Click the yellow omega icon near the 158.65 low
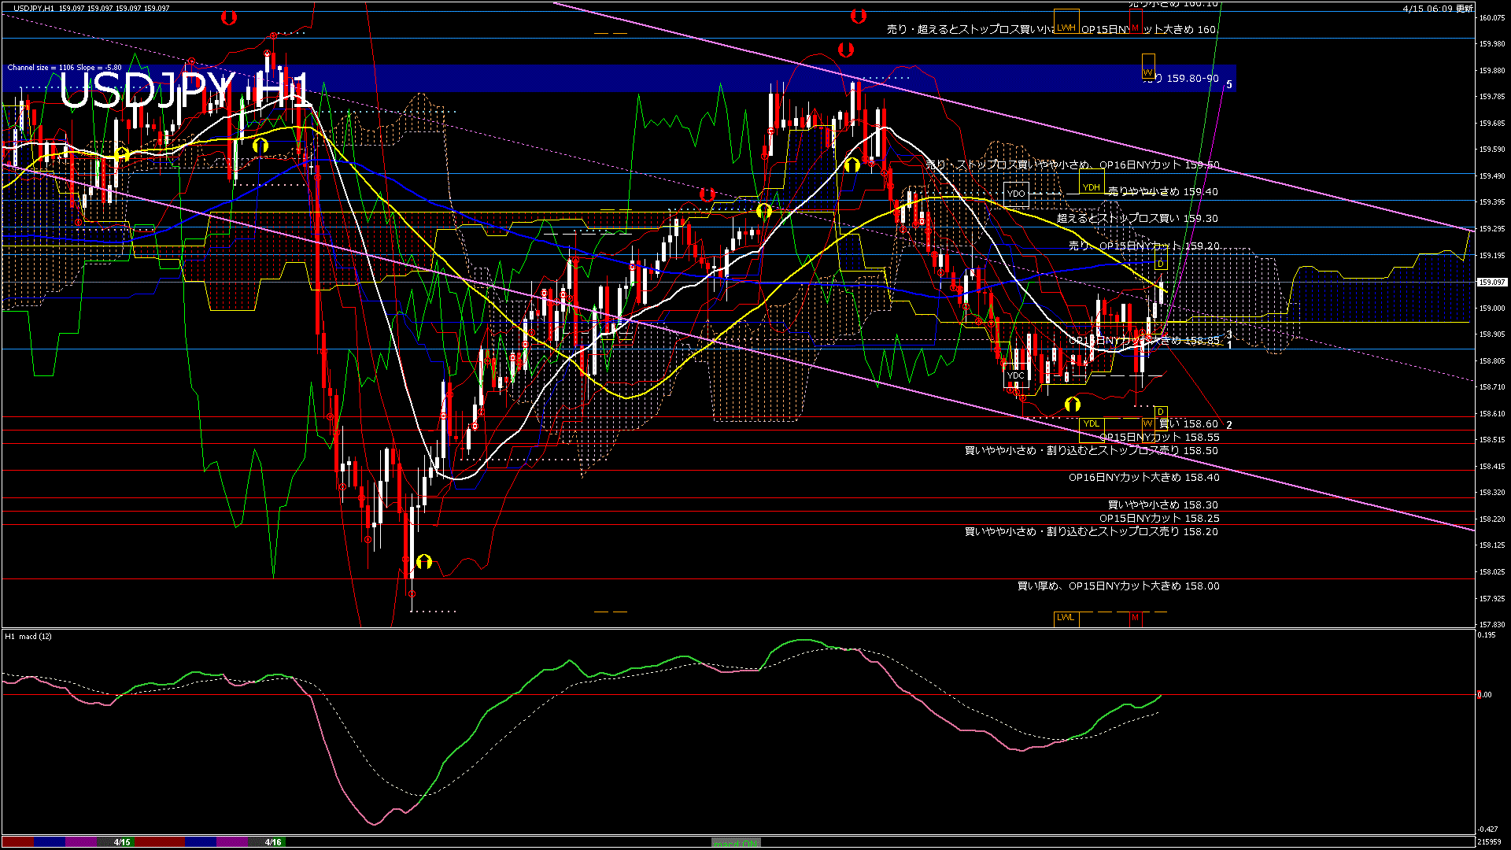 [1073, 404]
